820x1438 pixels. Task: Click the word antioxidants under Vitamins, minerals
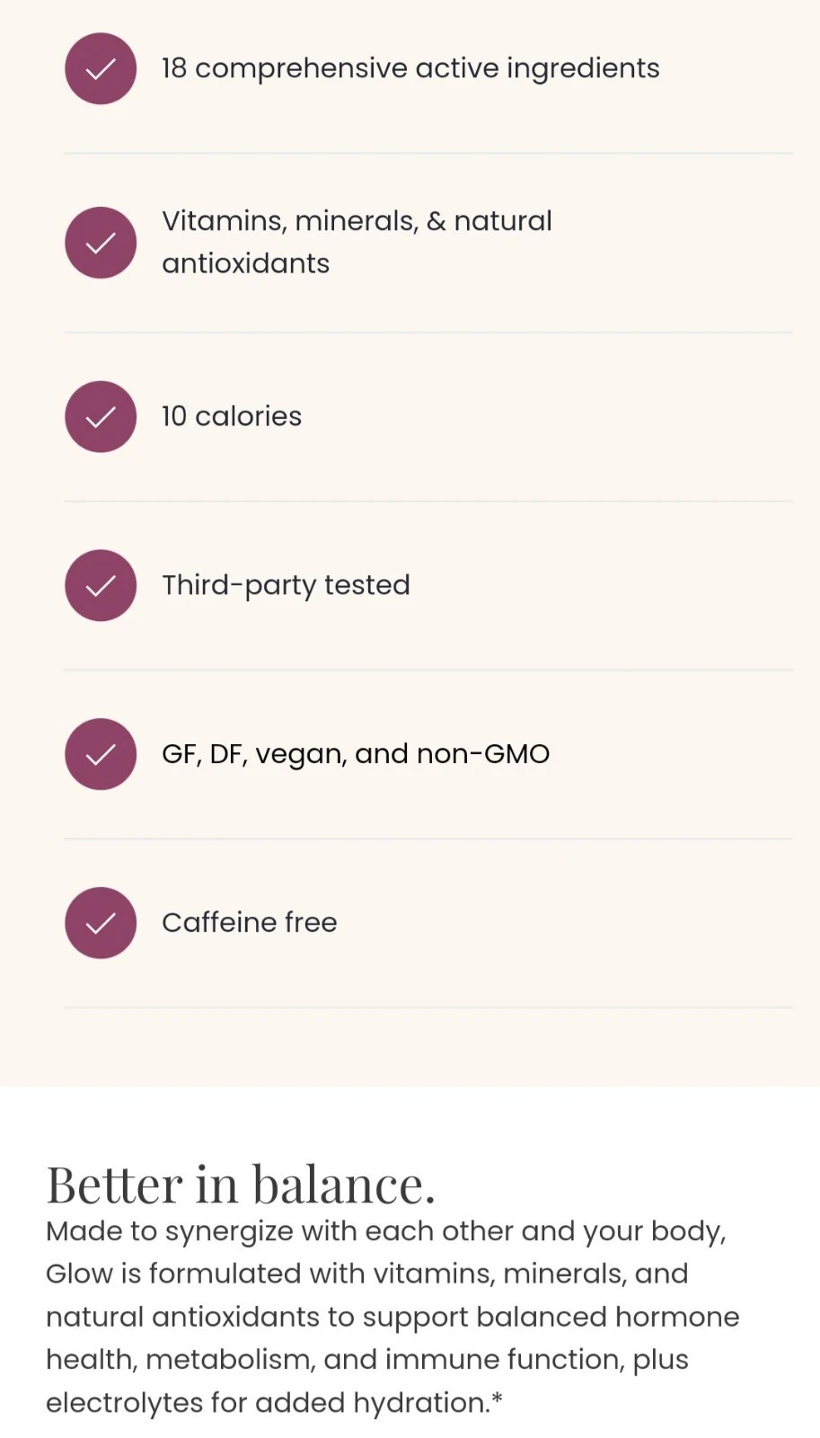[246, 263]
